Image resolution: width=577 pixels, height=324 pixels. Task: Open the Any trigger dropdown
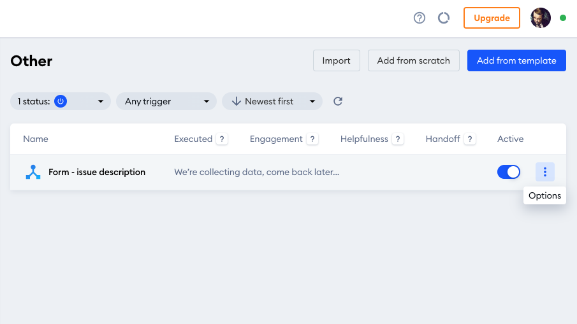tap(166, 101)
